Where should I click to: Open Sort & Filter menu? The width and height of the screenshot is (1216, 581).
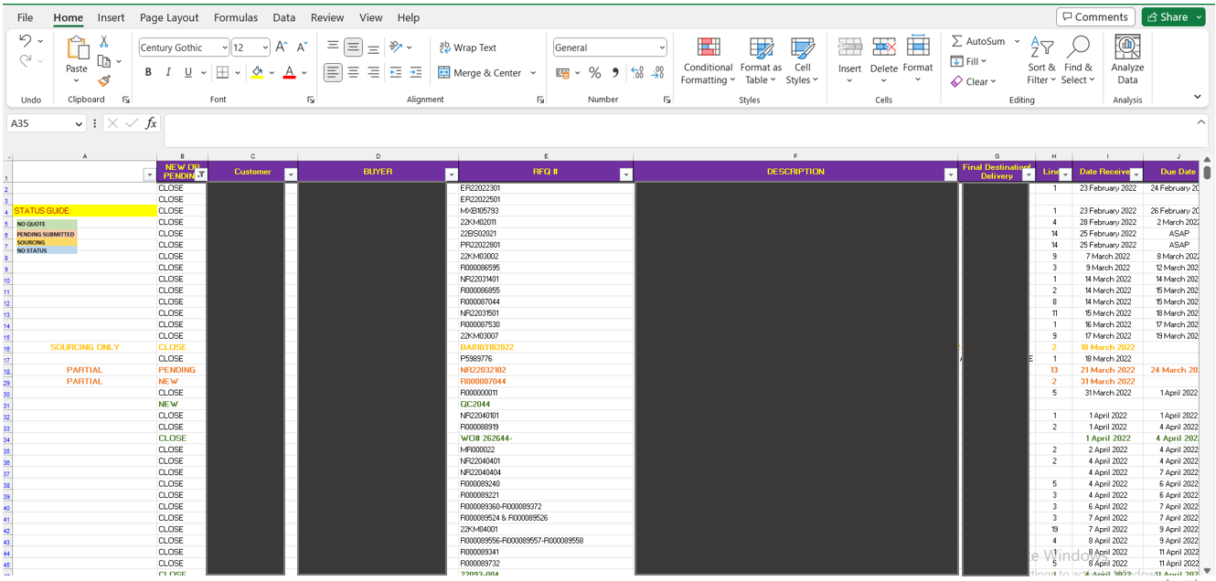tap(1041, 61)
